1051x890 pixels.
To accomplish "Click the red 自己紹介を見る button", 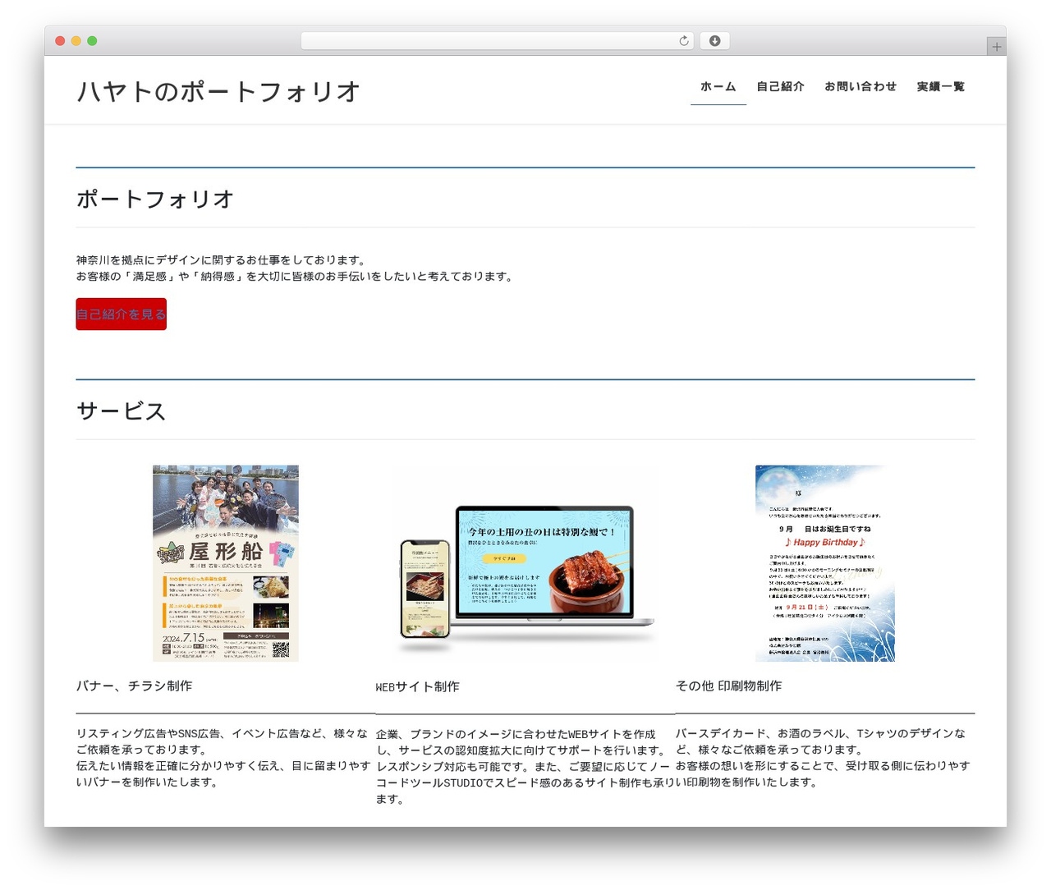I will (122, 314).
